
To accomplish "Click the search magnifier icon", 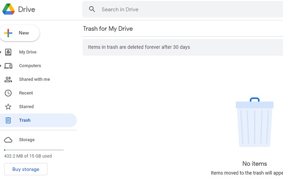I will (92, 9).
